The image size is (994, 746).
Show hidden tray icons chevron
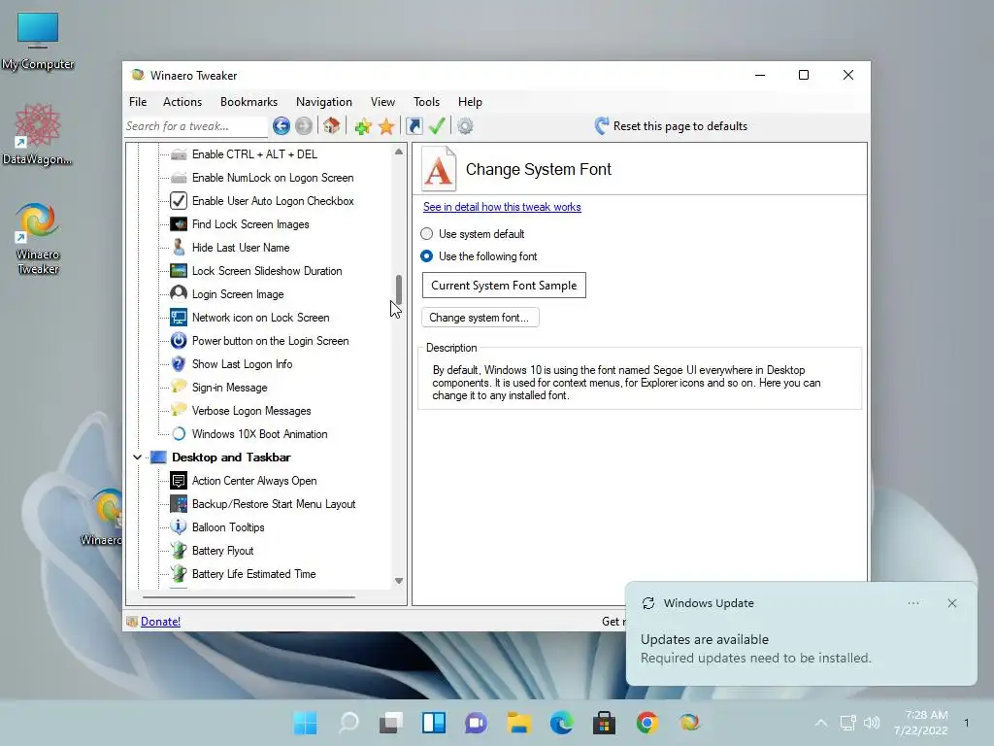click(821, 723)
